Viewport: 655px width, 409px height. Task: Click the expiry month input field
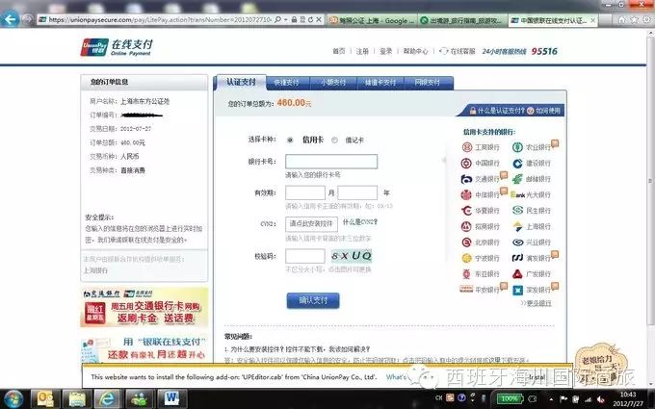pyautogui.click(x=305, y=192)
